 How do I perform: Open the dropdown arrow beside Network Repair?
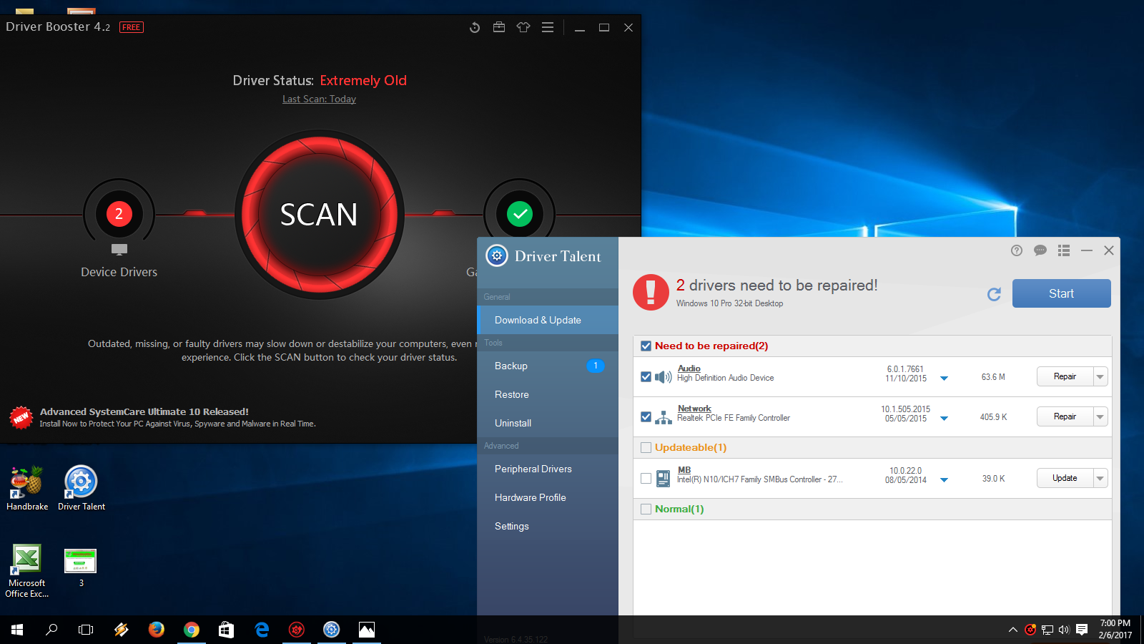[1100, 416]
